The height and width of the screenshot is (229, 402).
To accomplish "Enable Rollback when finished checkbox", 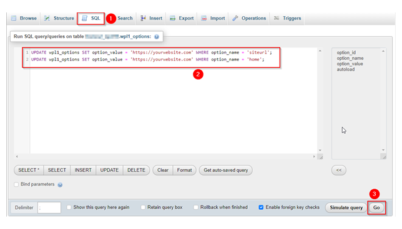I will click(196, 207).
